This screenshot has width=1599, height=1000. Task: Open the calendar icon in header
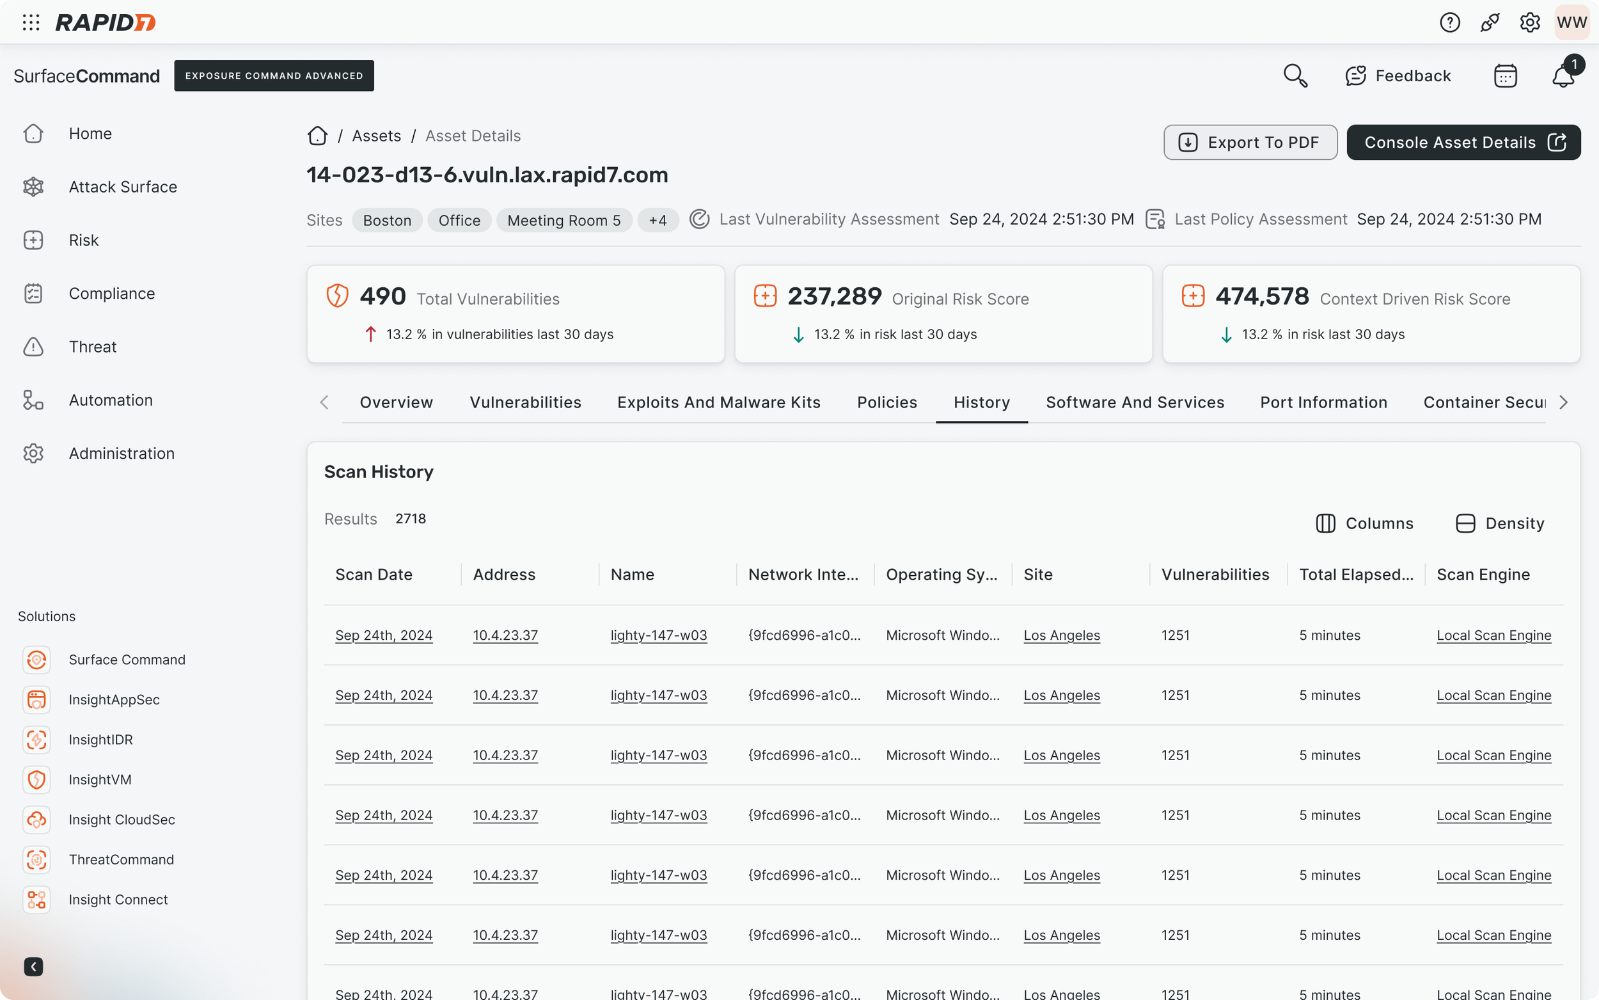point(1505,75)
